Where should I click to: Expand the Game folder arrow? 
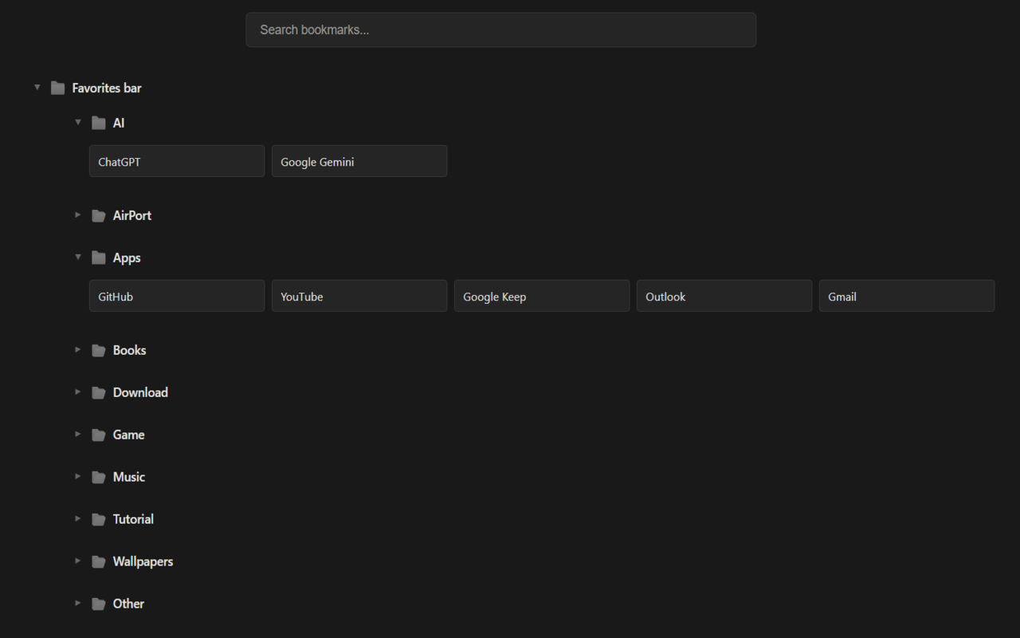(78, 434)
